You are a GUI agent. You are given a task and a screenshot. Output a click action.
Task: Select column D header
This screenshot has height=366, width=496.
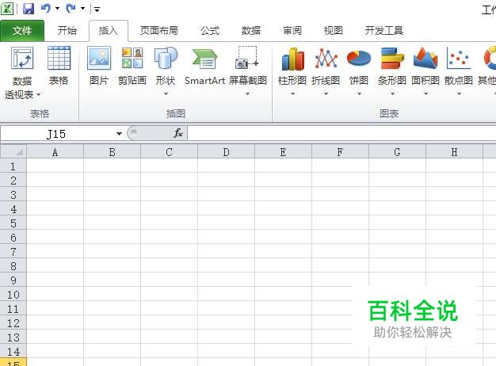point(226,152)
